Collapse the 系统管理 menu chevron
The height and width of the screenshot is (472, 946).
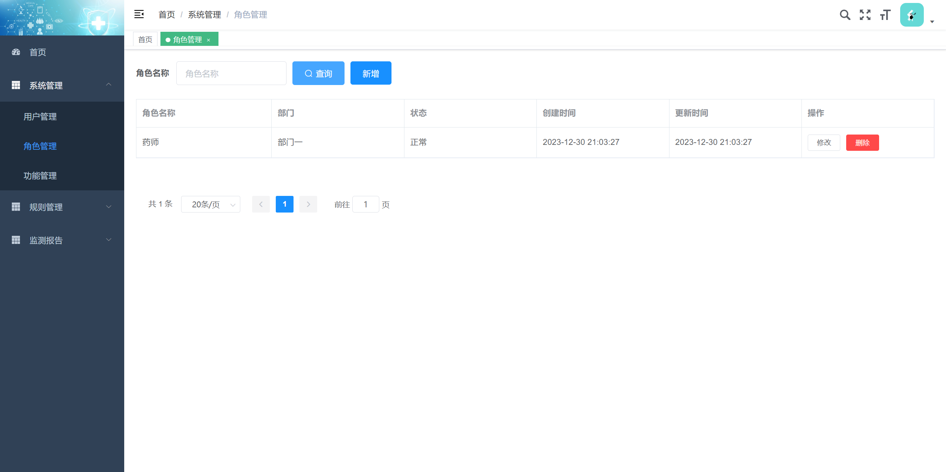109,85
